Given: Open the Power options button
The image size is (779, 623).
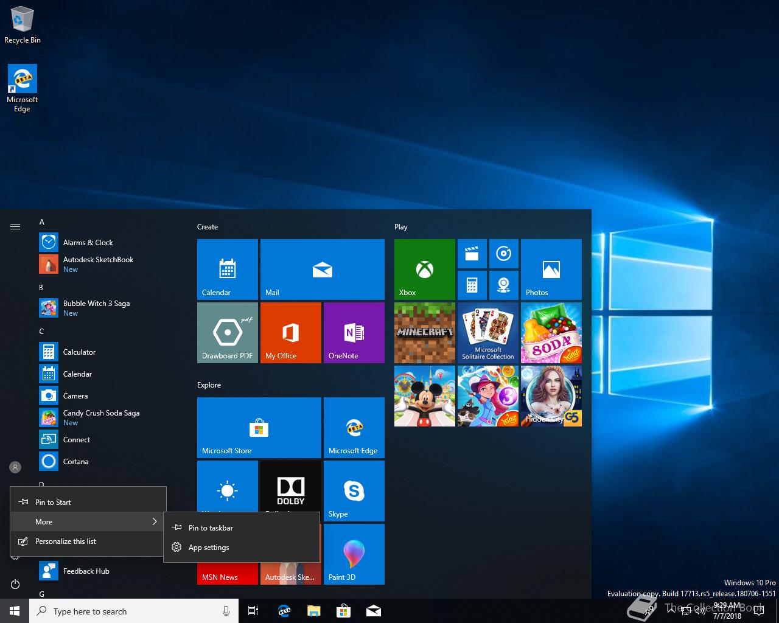Looking at the screenshot, I should click(x=15, y=584).
